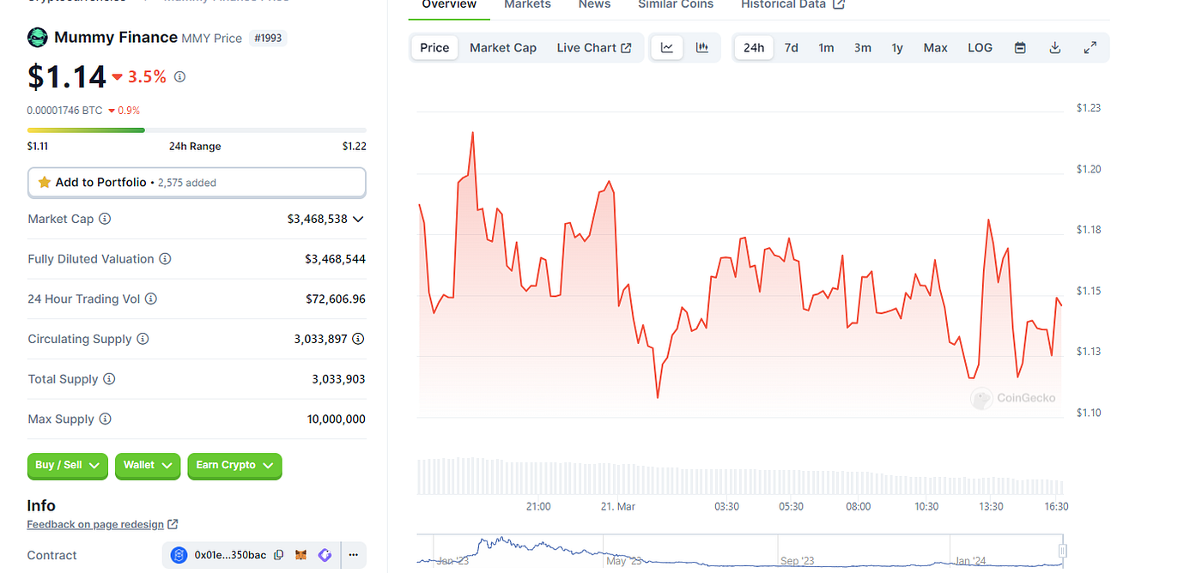The image size is (1202, 573).
Task: Expand the Market Cap value chevron
Action: coord(358,220)
